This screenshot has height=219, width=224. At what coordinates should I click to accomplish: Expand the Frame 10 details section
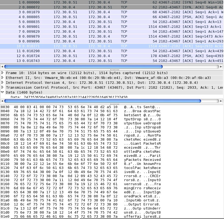tap(3, 73)
